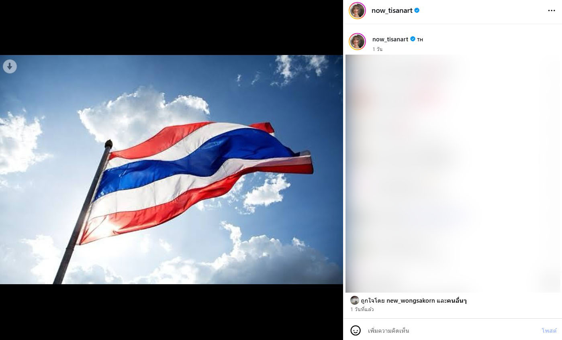Click the verified badge beside caption username
Image resolution: width=562 pixels, height=340 pixels.
coord(413,39)
